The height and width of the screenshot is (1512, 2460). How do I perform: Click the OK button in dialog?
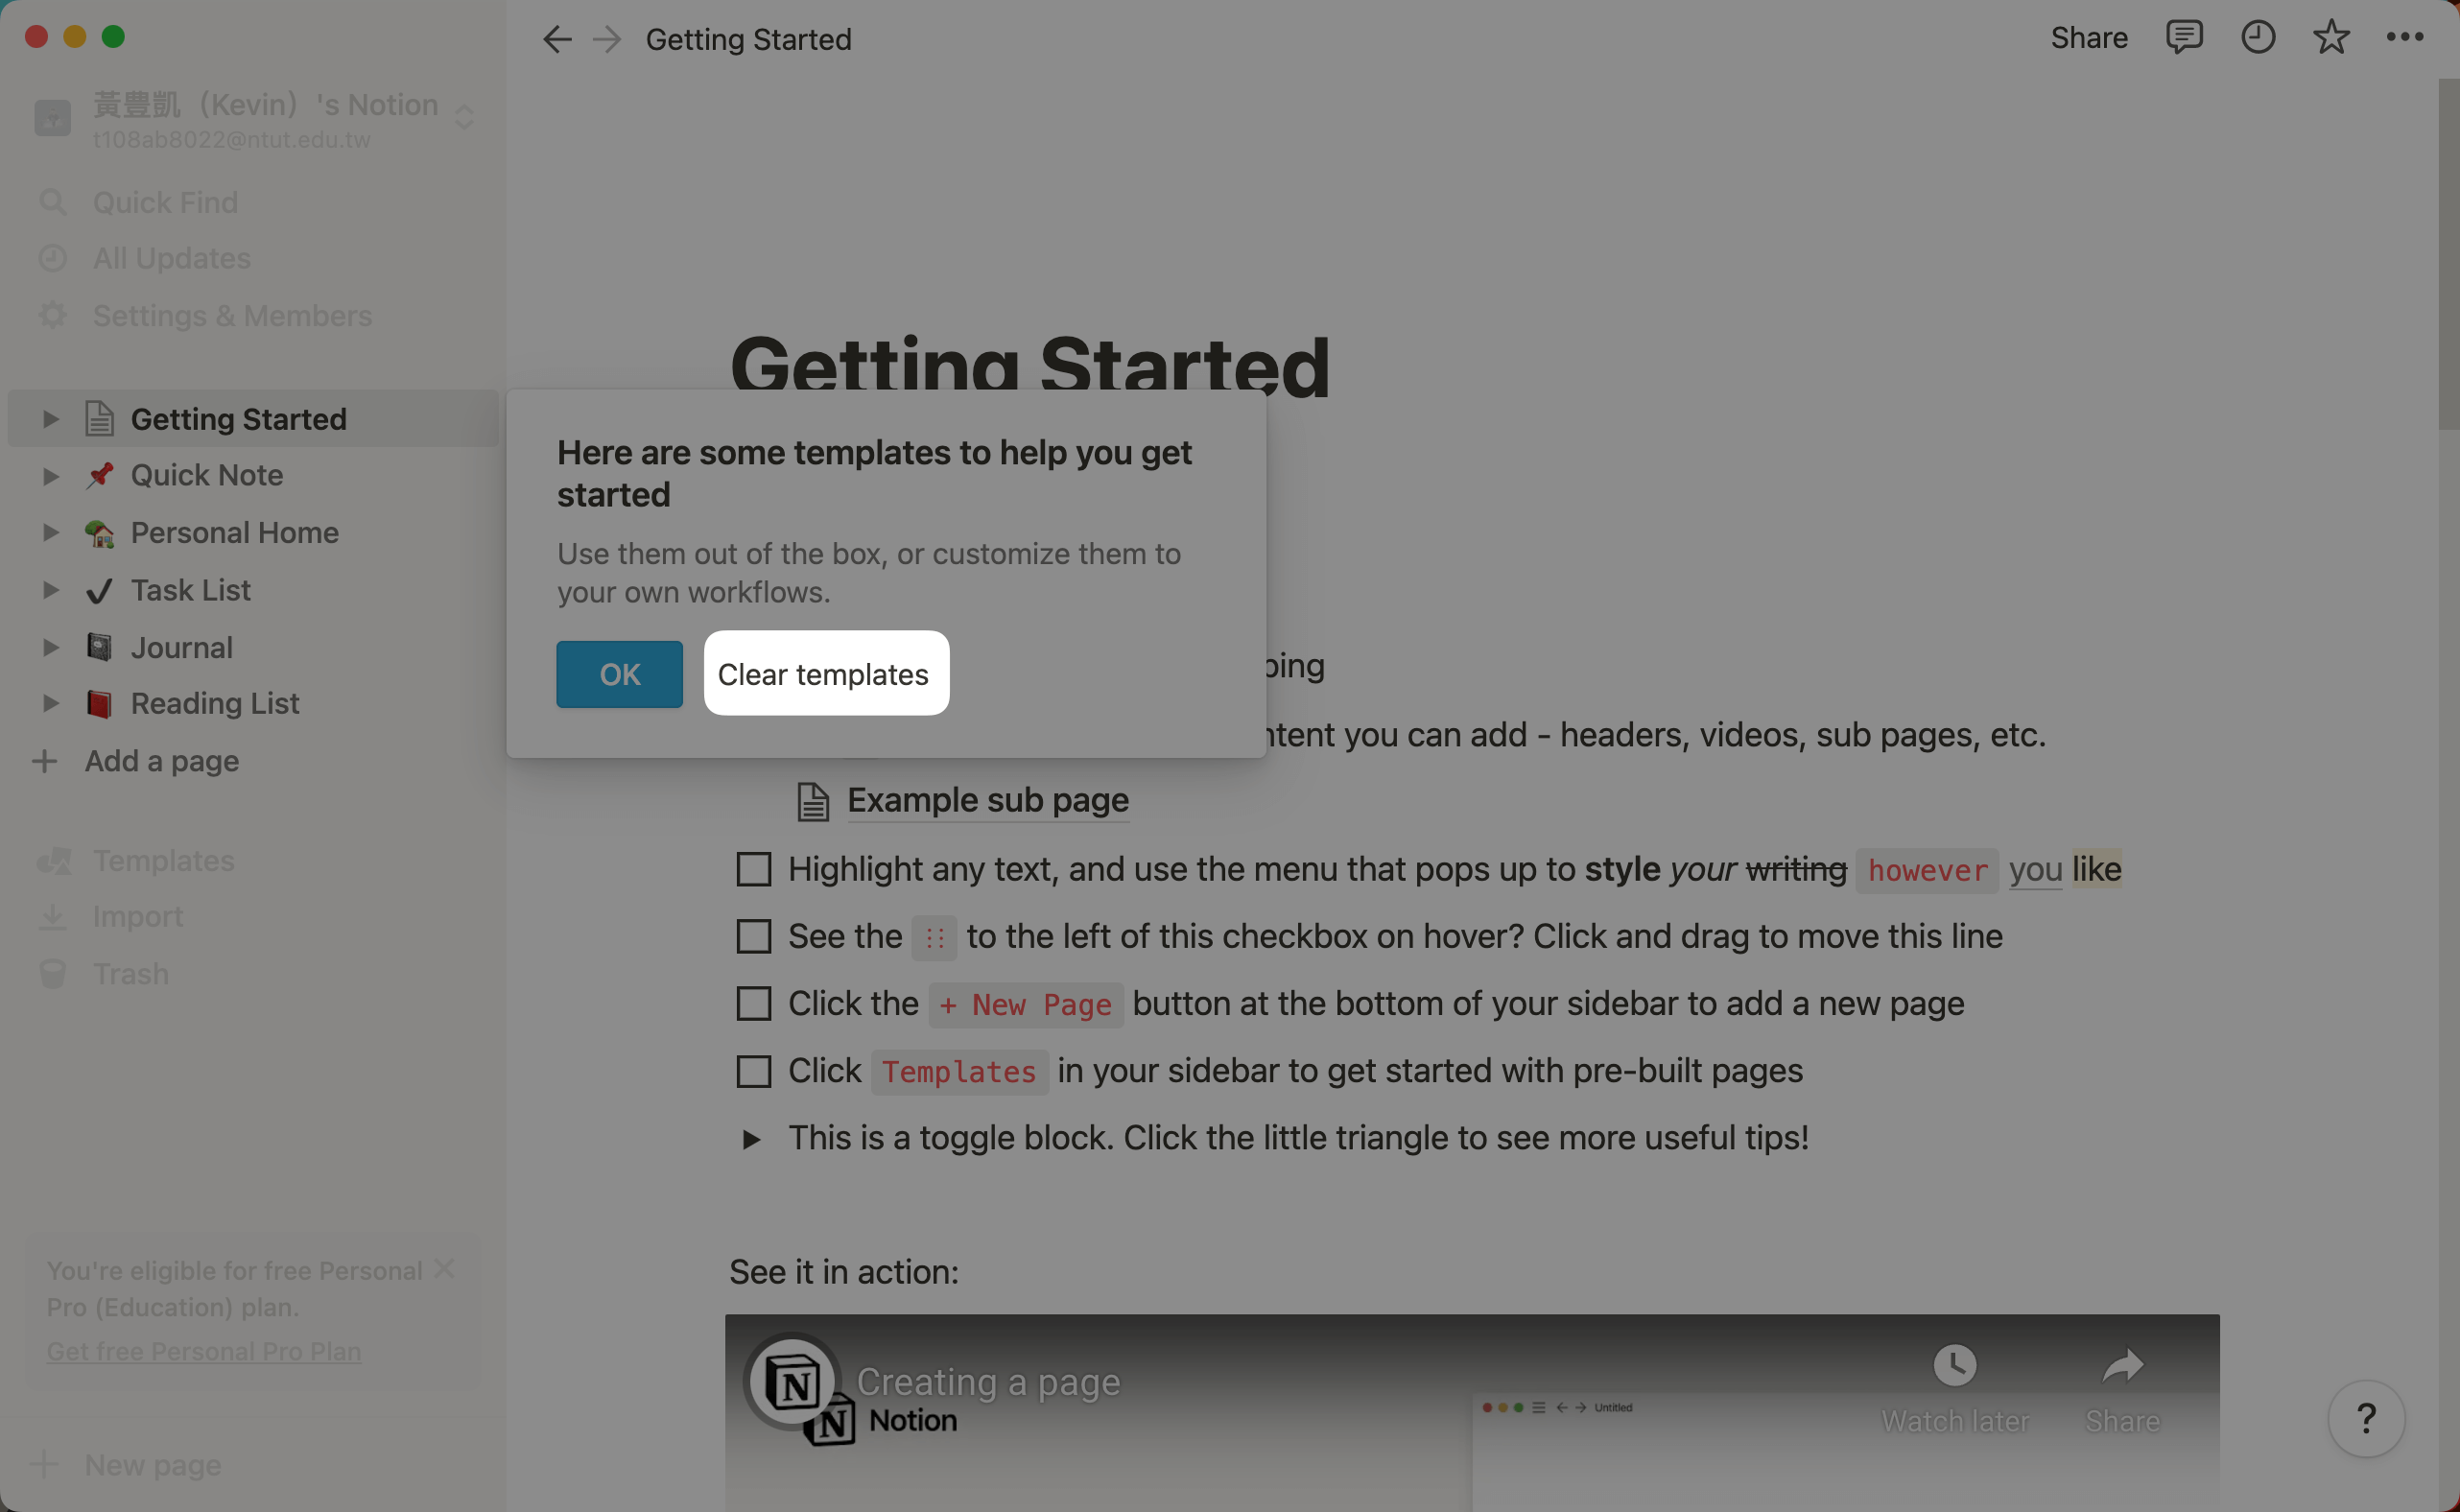click(x=619, y=674)
